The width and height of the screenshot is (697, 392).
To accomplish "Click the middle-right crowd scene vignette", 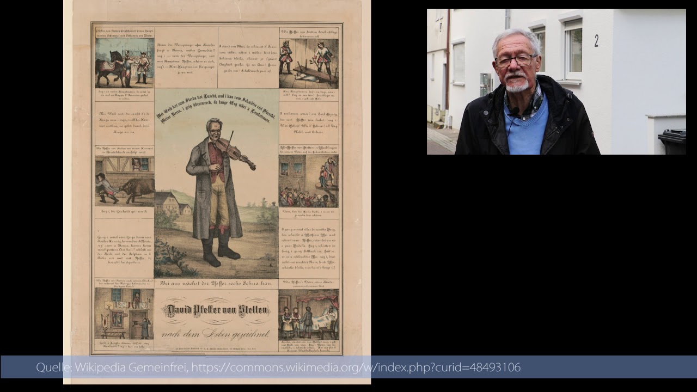I will point(309,181).
